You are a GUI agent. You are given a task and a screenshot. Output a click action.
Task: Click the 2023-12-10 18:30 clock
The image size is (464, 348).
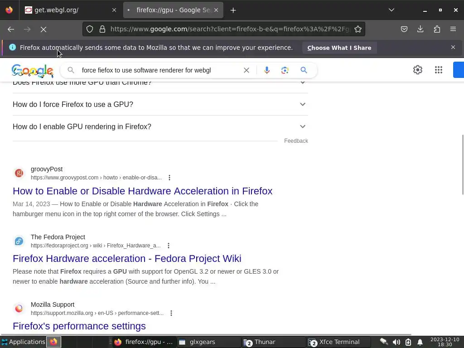(445, 342)
